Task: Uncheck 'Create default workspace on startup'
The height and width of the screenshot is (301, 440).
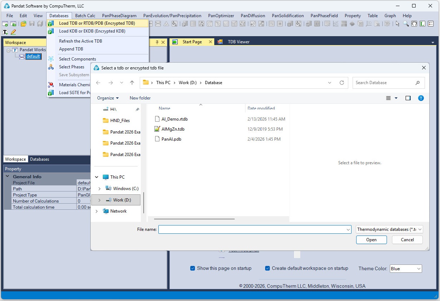Action: point(267,268)
